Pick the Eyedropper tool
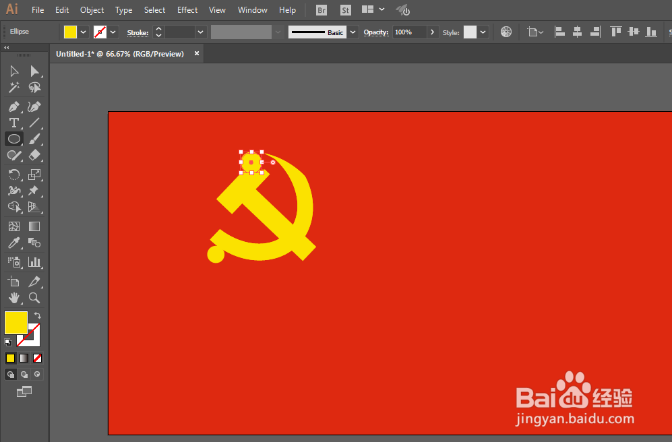Screen dimensions: 672x442 click(x=13, y=243)
